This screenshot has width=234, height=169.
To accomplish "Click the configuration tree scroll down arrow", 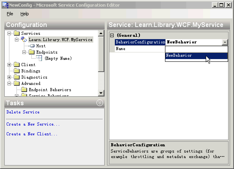I will [x=101, y=93].
